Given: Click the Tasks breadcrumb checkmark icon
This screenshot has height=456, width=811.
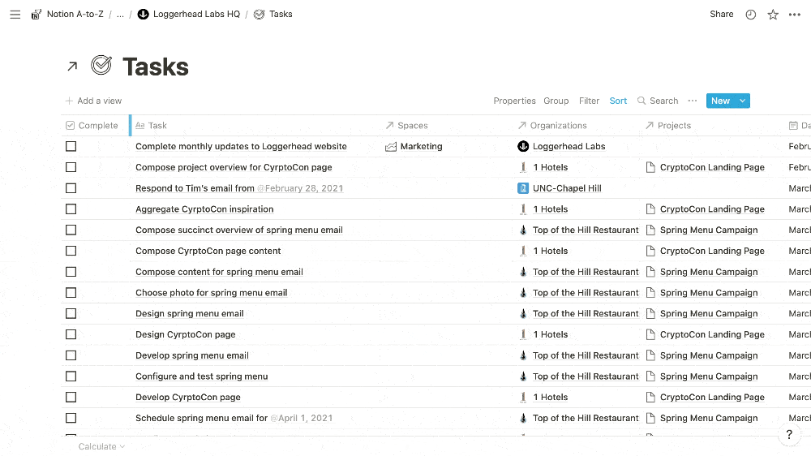Looking at the screenshot, I should pyautogui.click(x=260, y=15).
